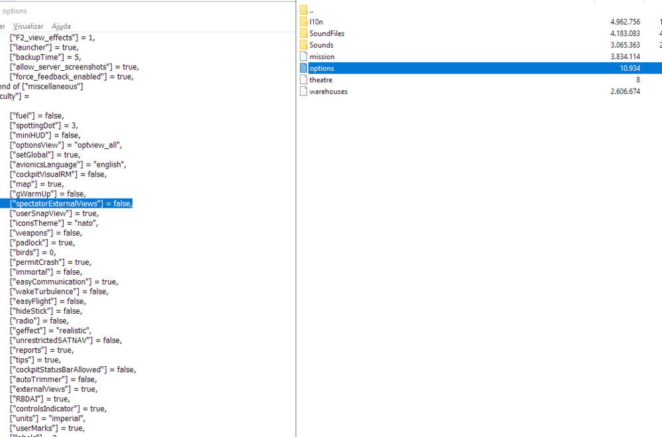
Task: Click the "F2_view_effects" line
Action: point(52,38)
